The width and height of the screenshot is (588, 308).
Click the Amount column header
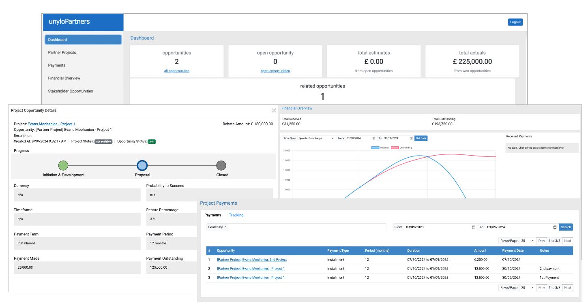pyautogui.click(x=480, y=250)
